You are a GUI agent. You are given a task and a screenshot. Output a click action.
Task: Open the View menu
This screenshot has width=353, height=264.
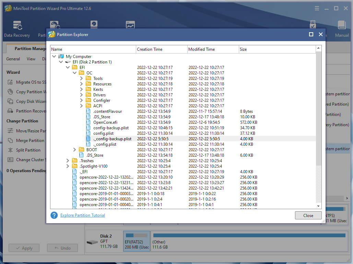(x=31, y=59)
